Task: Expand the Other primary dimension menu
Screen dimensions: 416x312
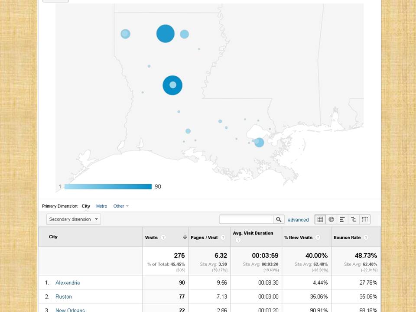Action: [x=121, y=206]
